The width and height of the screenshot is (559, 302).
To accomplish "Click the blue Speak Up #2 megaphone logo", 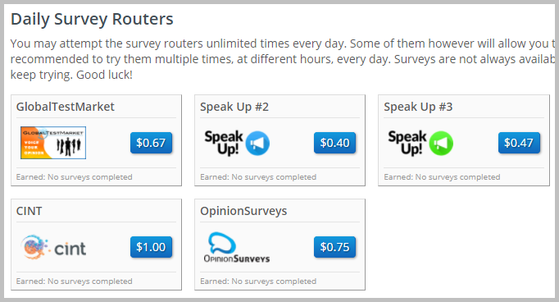I will pyautogui.click(x=237, y=143).
